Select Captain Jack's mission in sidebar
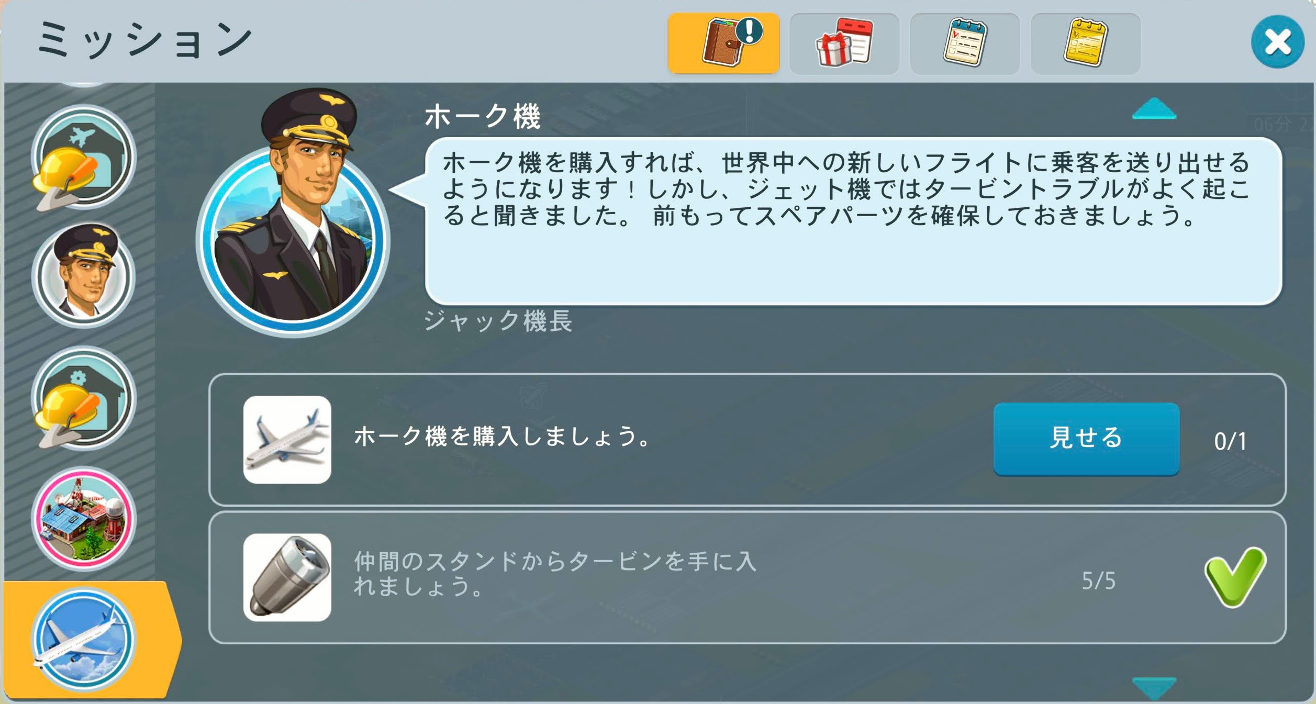The image size is (1316, 704). pyautogui.click(x=84, y=275)
